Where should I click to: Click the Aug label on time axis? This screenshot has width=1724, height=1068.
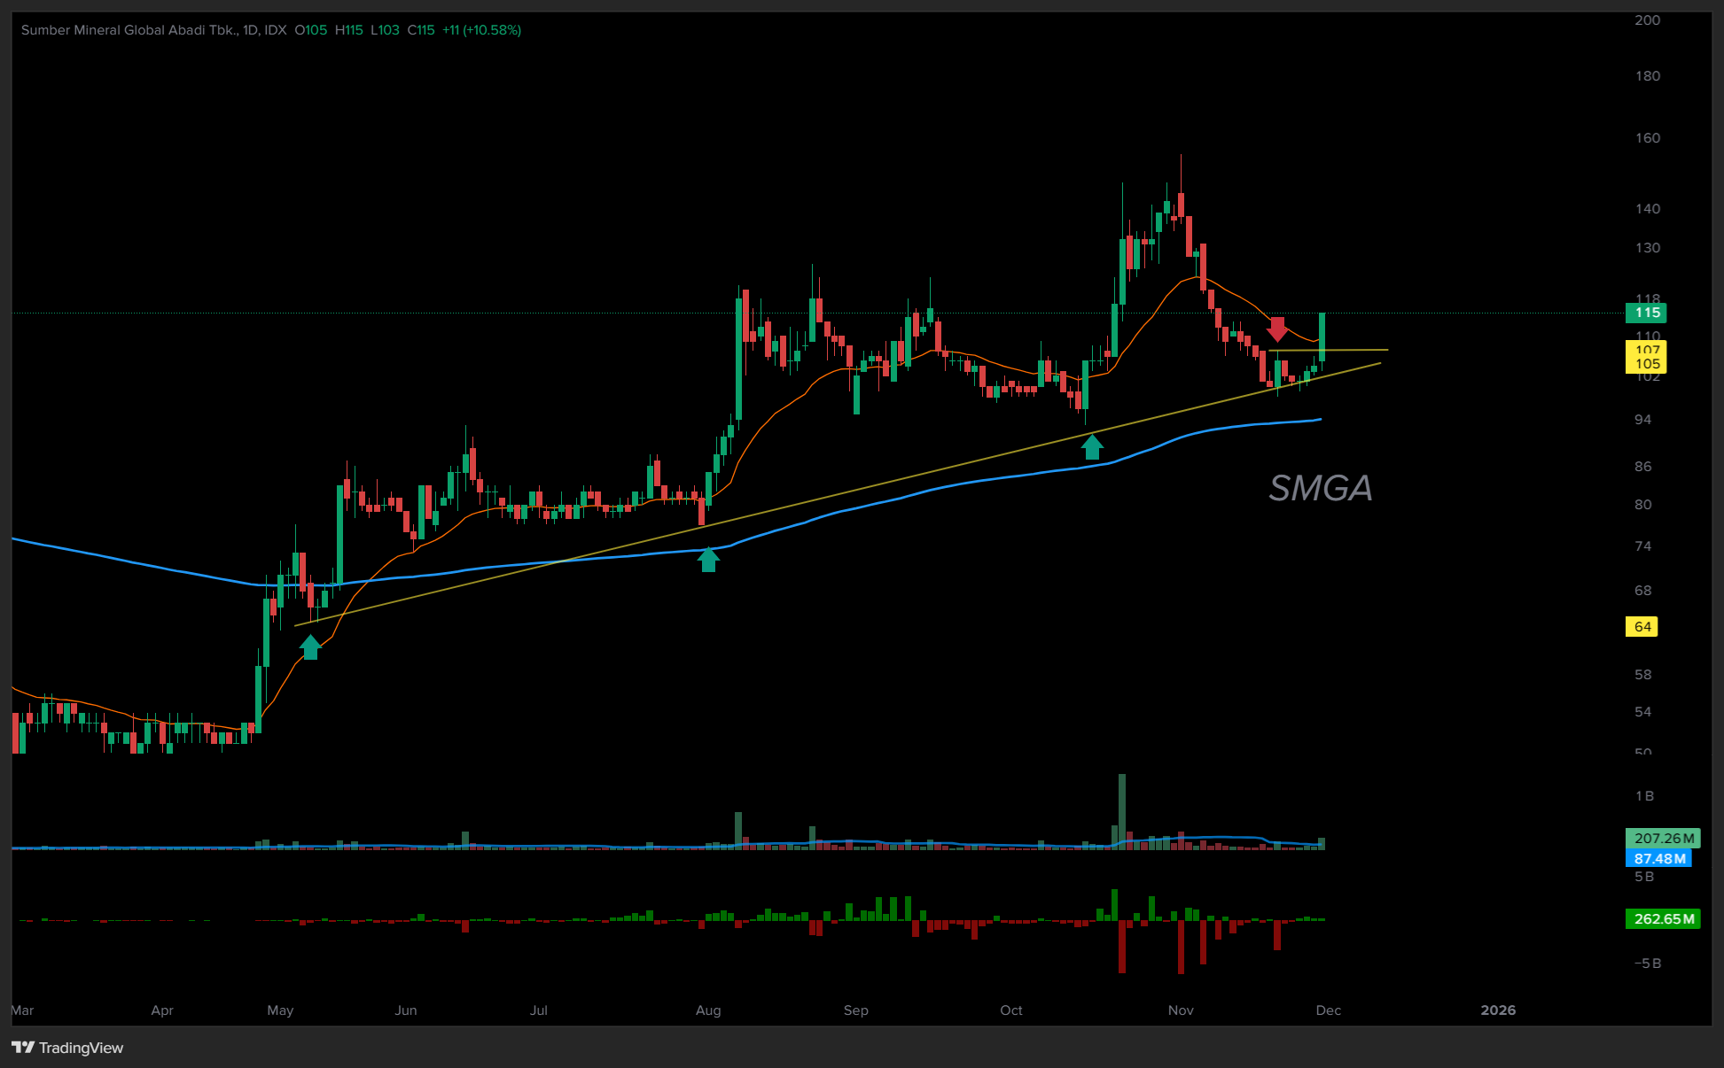pos(708,1010)
